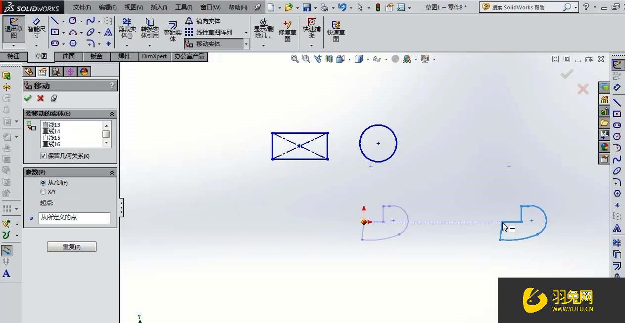Switch to the X/Y radio option
Image resolution: width=625 pixels, height=323 pixels.
43,192
